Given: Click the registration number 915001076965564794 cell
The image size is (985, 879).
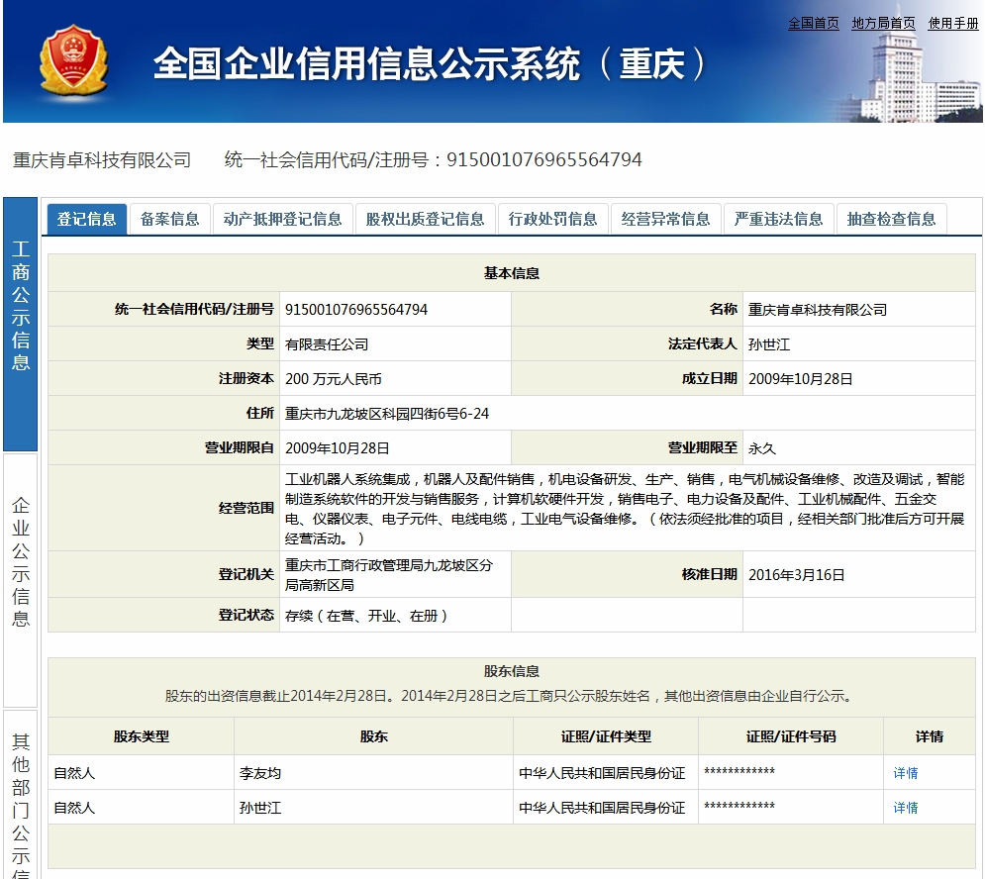Looking at the screenshot, I should pyautogui.click(x=356, y=309).
